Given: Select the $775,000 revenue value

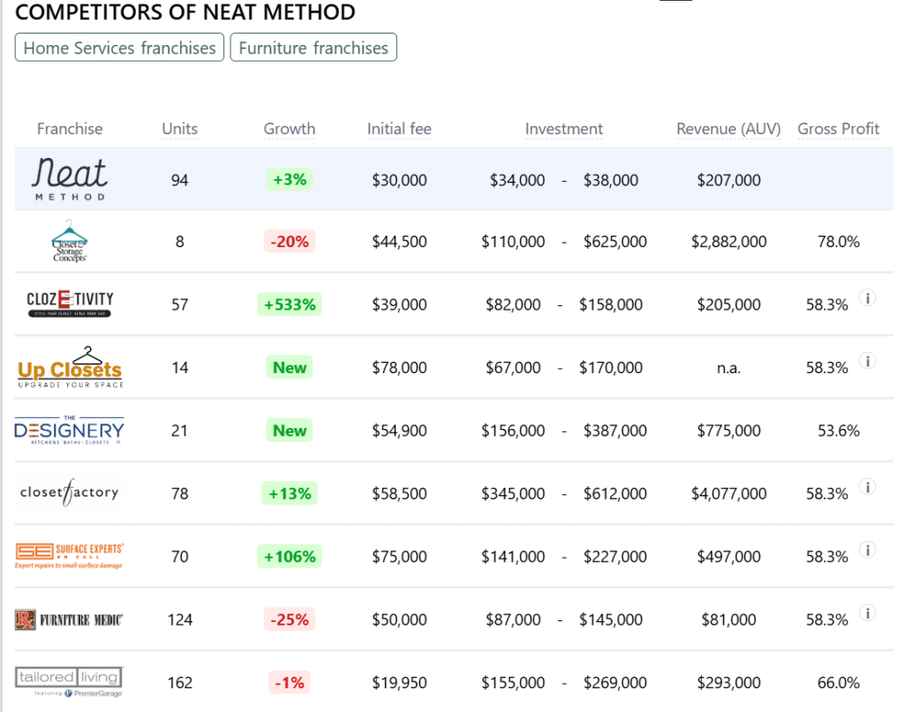Looking at the screenshot, I should (x=728, y=431).
